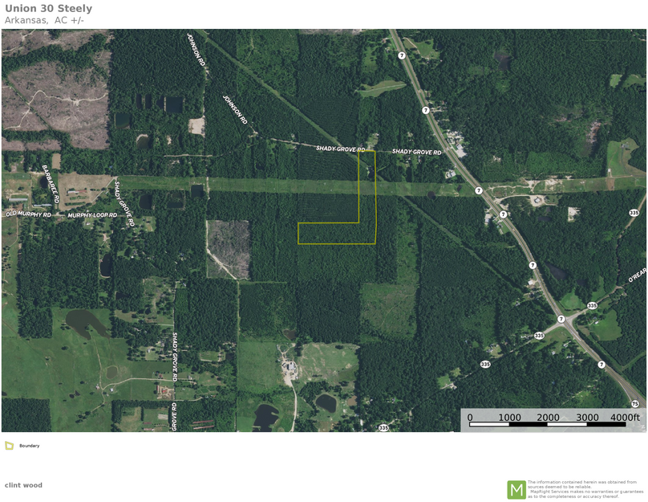The height and width of the screenshot is (502, 648).
Task: Click the Old Murphy Rd label
Action: [x=28, y=215]
